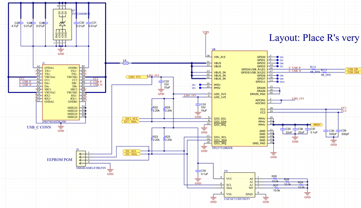The image size is (361, 208).
Task: Click the "Layout: Place R's very" note
Action: pos(314,38)
